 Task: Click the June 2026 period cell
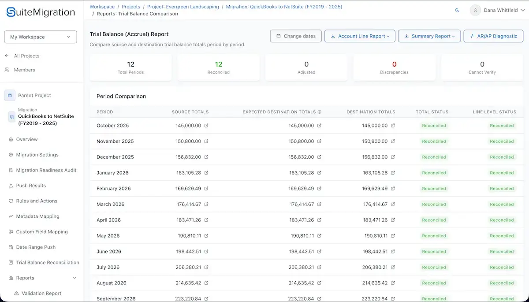108,252
